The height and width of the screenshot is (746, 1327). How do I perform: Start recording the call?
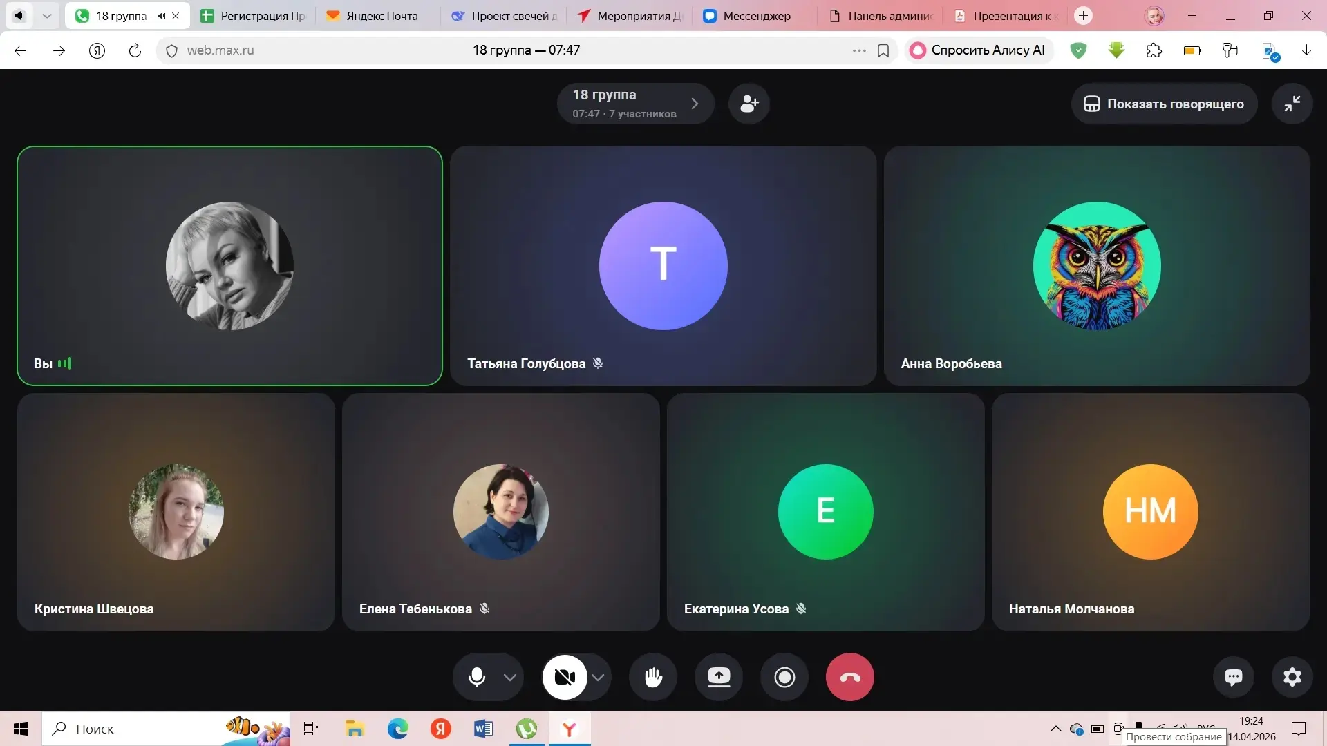[784, 677]
